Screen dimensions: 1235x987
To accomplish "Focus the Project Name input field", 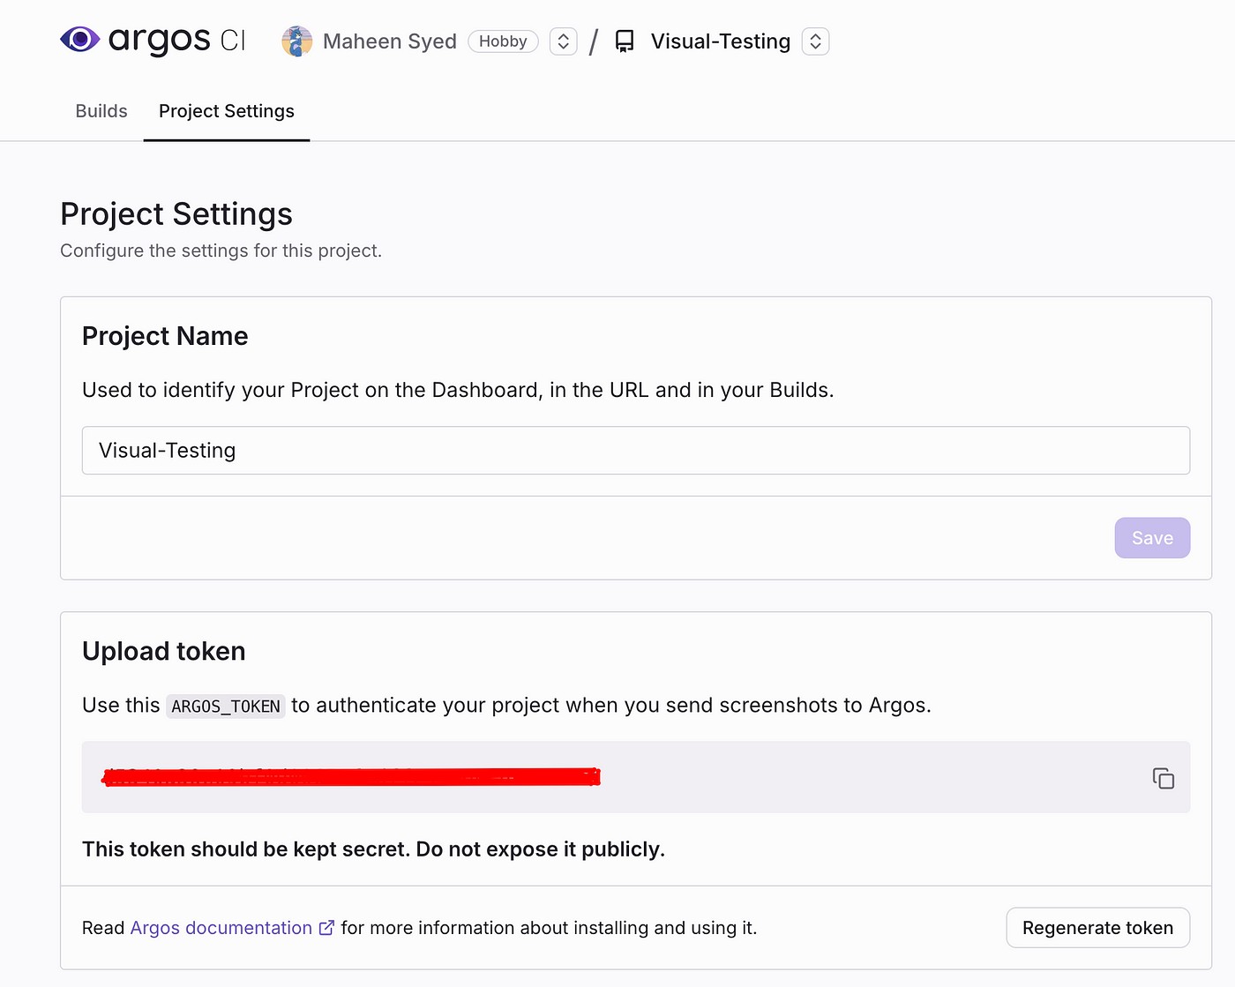I will (x=636, y=451).
